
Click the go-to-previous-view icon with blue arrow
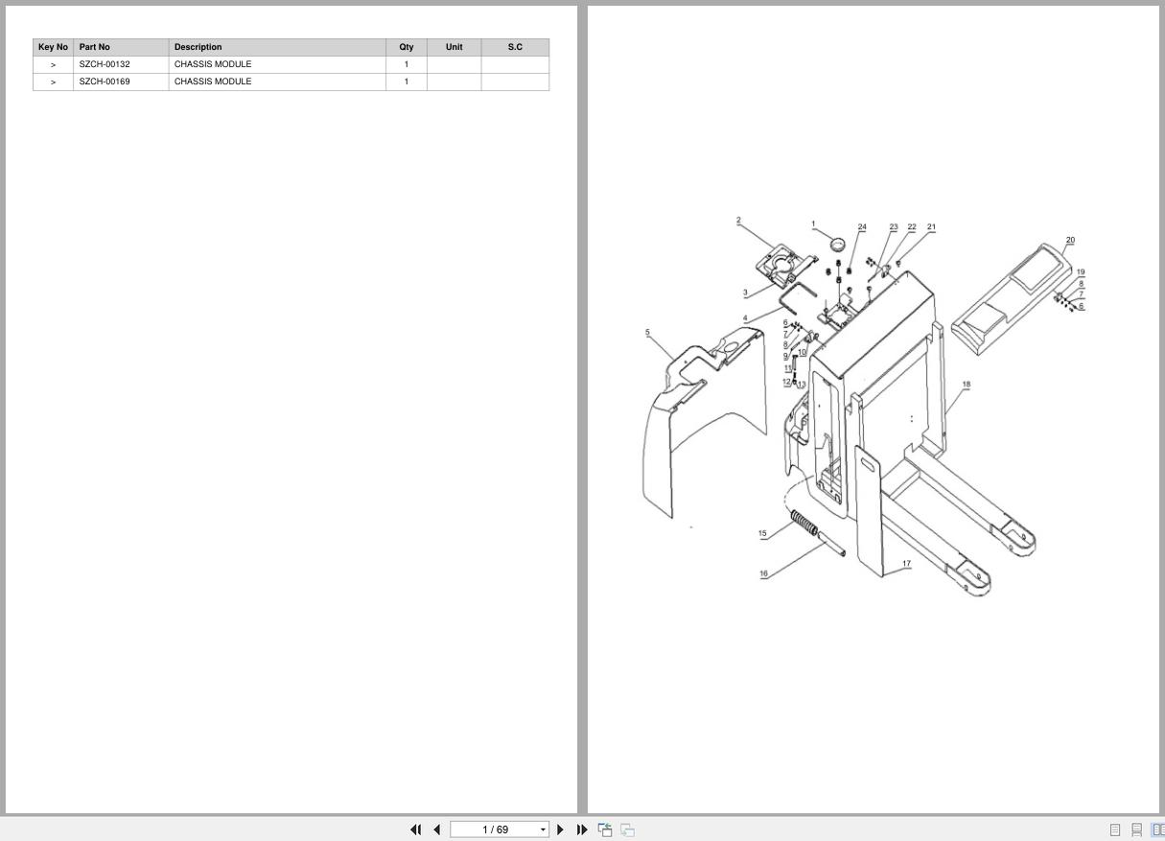(x=605, y=829)
